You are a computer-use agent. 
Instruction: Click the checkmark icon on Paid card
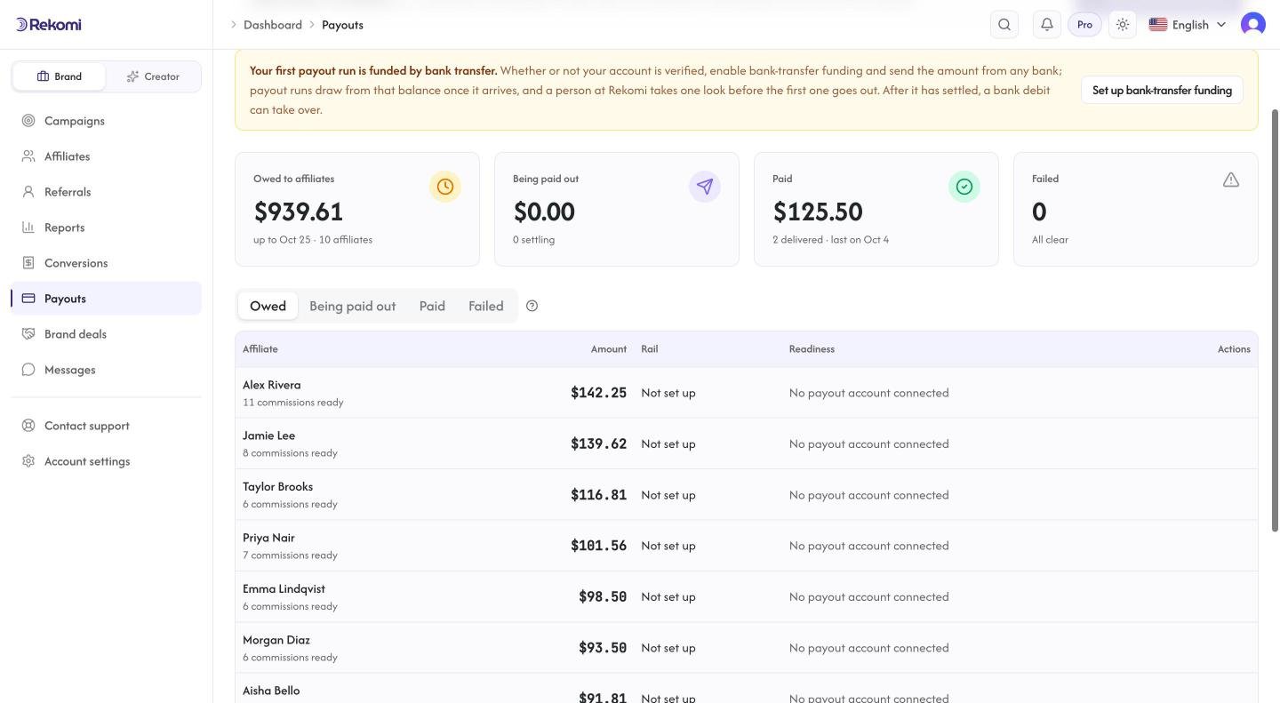[x=964, y=187]
